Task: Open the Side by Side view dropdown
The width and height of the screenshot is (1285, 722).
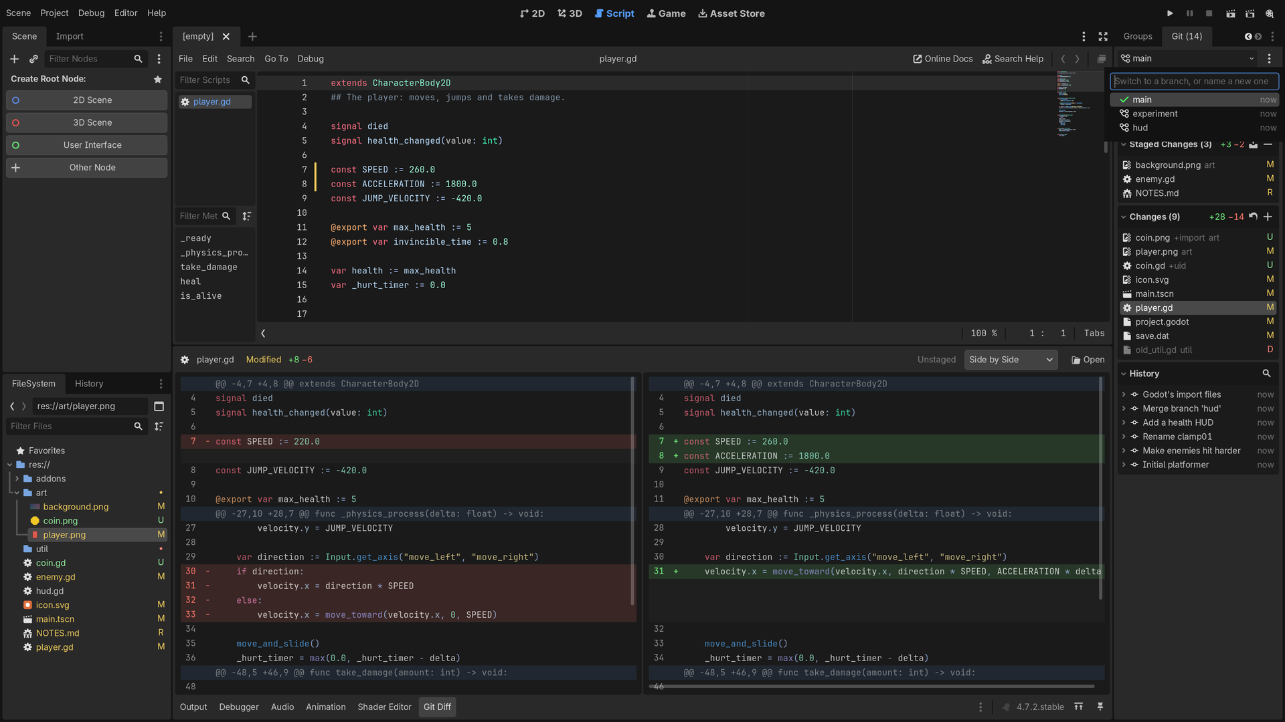Action: click(x=1011, y=360)
